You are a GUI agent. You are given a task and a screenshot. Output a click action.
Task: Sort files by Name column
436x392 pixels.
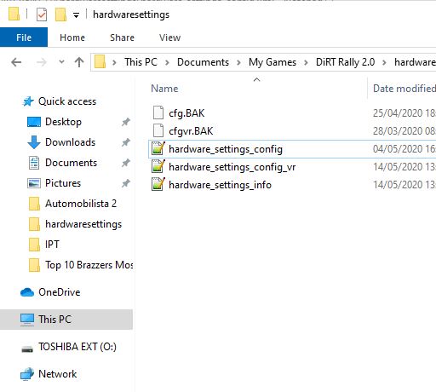tap(164, 89)
